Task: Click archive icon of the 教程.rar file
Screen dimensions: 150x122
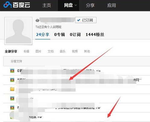Action: [x=12, y=108]
